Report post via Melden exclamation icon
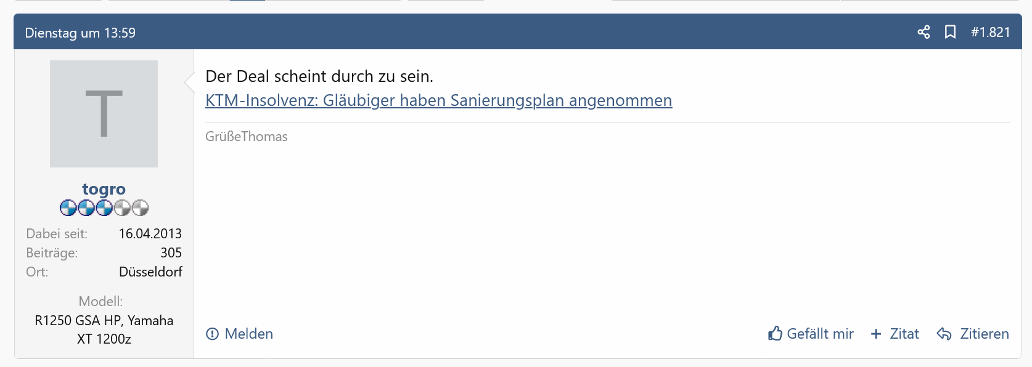This screenshot has width=1032, height=367. pos(213,334)
